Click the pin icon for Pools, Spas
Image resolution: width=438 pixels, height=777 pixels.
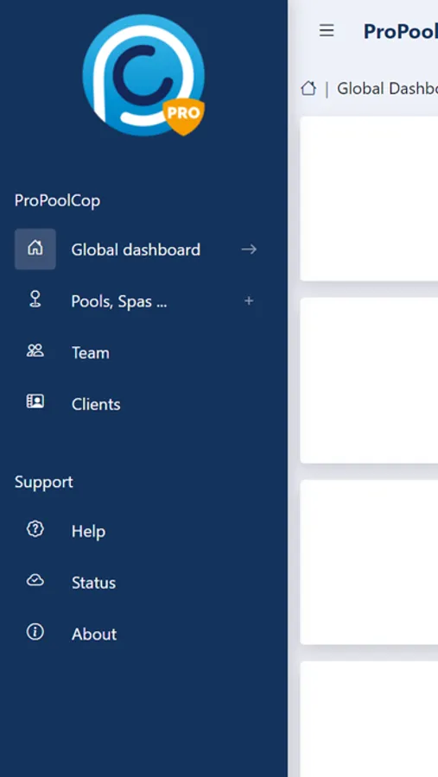tap(35, 300)
